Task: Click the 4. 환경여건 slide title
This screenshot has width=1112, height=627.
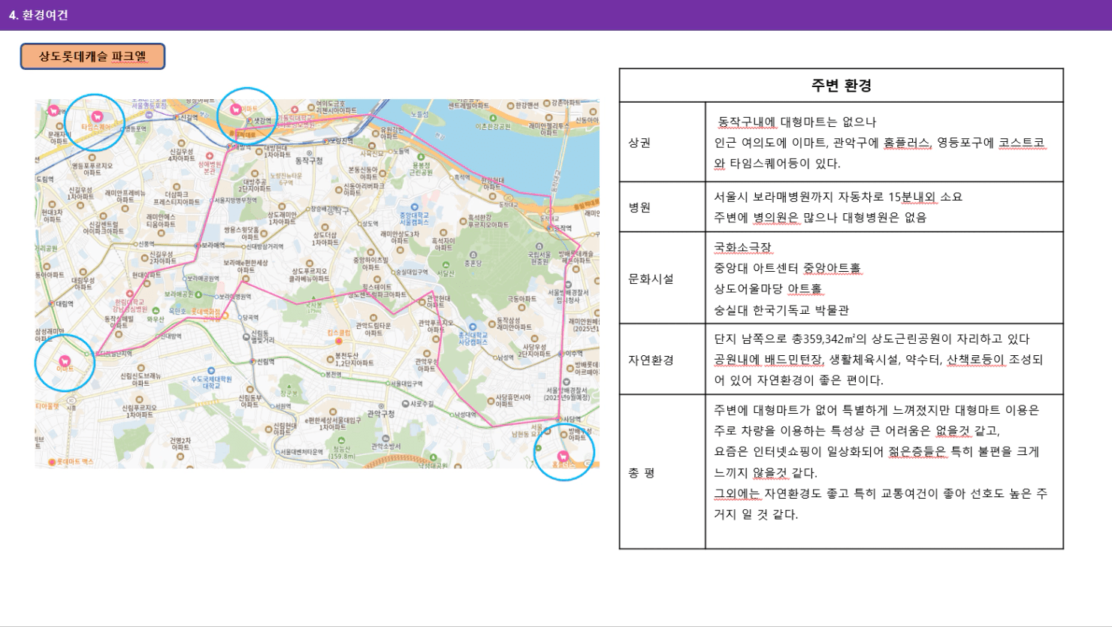Action: click(x=39, y=15)
